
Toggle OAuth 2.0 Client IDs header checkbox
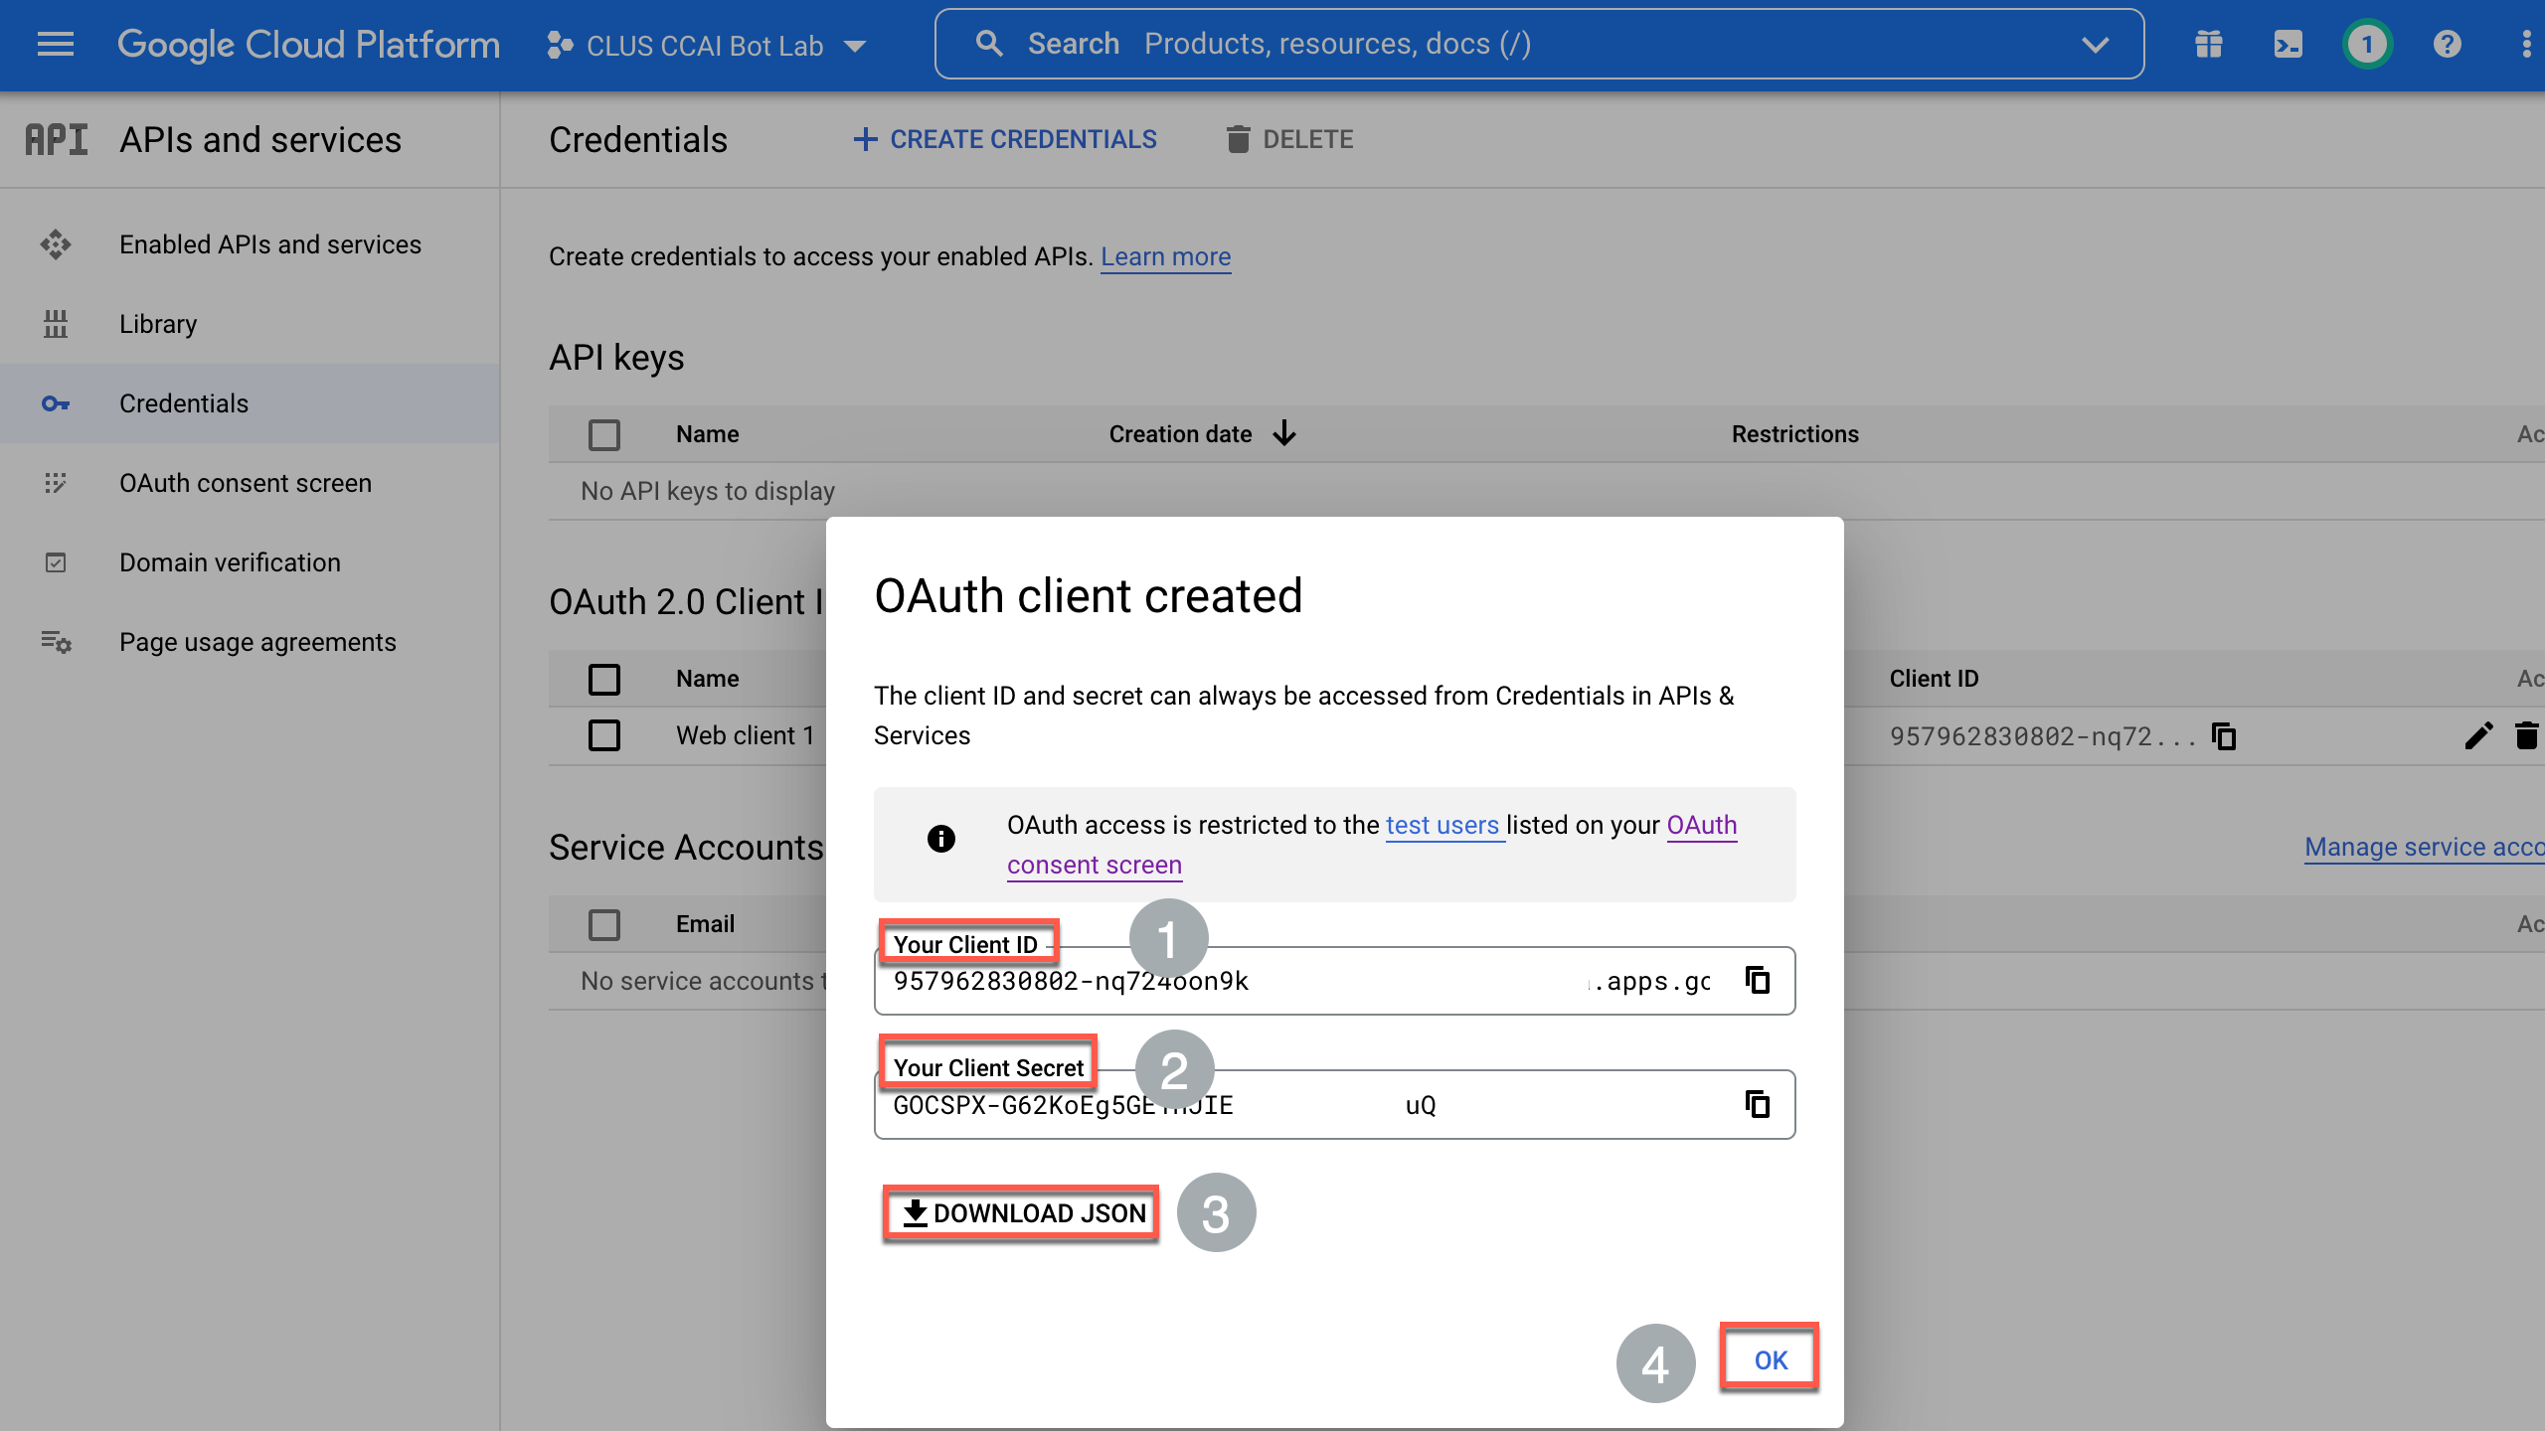[604, 679]
